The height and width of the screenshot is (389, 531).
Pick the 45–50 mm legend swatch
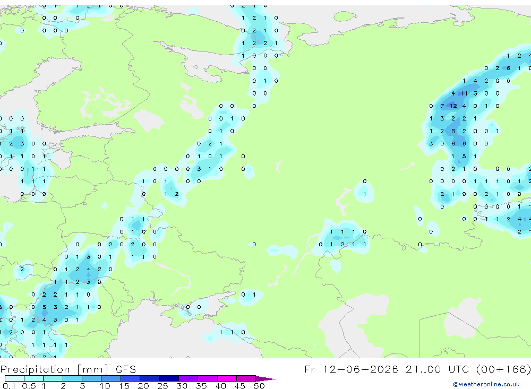point(246,378)
